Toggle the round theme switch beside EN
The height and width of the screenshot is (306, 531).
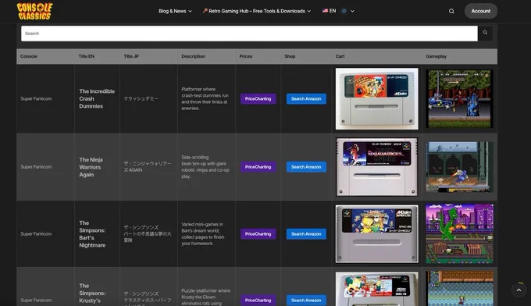pyautogui.click(x=344, y=11)
